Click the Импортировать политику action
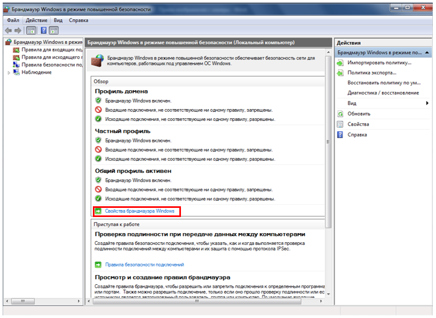 tap(379, 63)
